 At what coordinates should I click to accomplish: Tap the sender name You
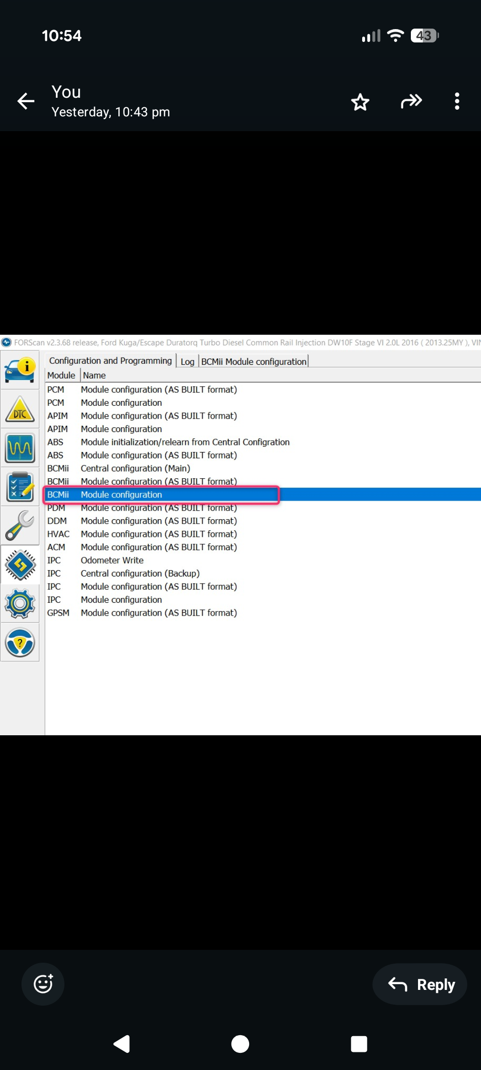click(66, 92)
